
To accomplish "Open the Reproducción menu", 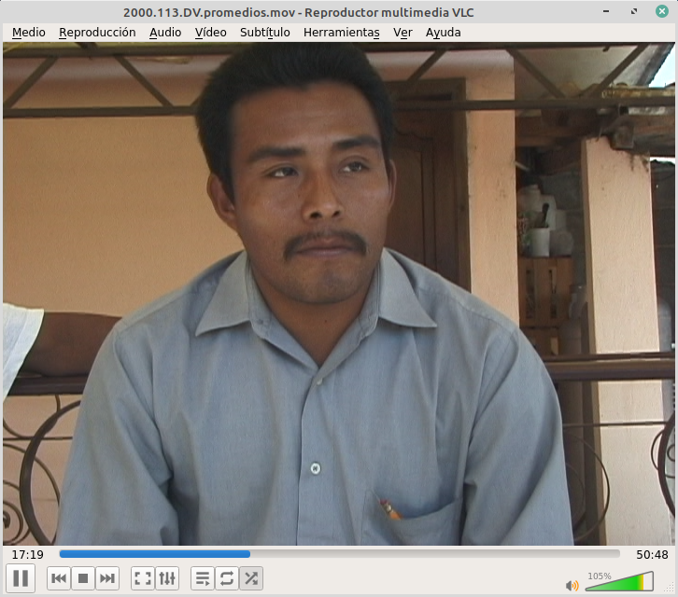I will (97, 33).
